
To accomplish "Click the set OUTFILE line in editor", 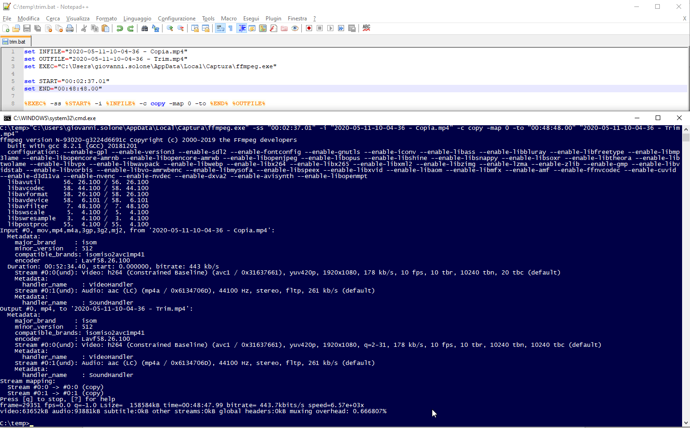I will coord(106,59).
